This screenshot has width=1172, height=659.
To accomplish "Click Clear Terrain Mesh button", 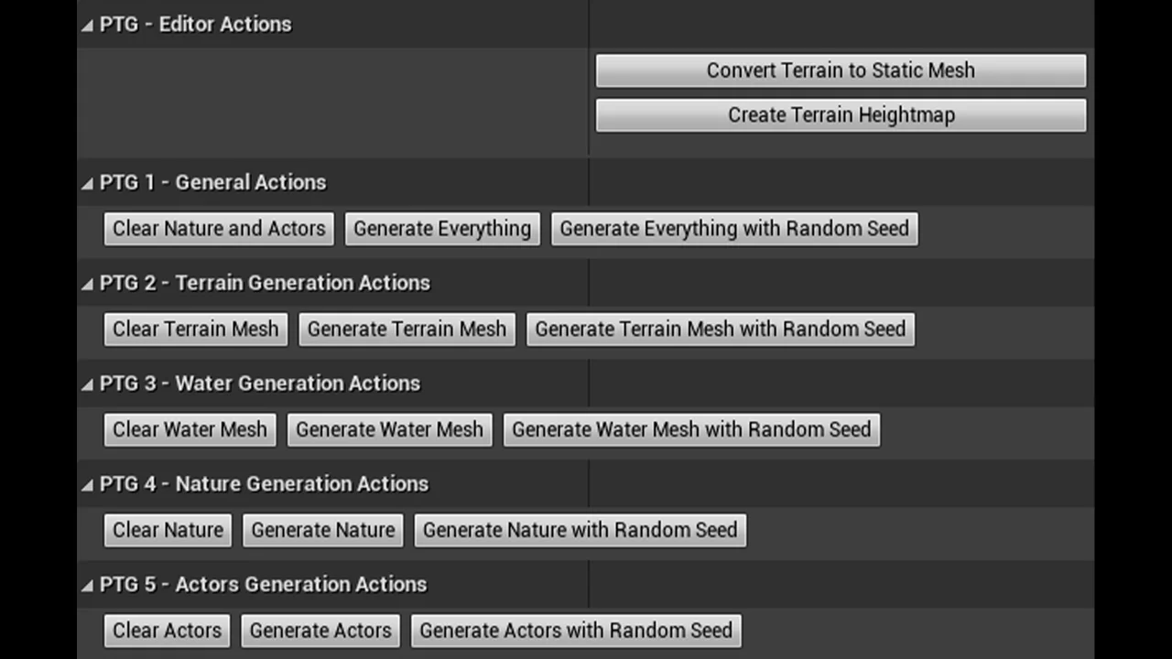I will click(x=196, y=329).
